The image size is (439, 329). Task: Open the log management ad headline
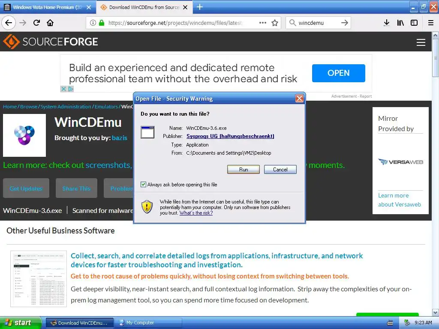coord(216,260)
